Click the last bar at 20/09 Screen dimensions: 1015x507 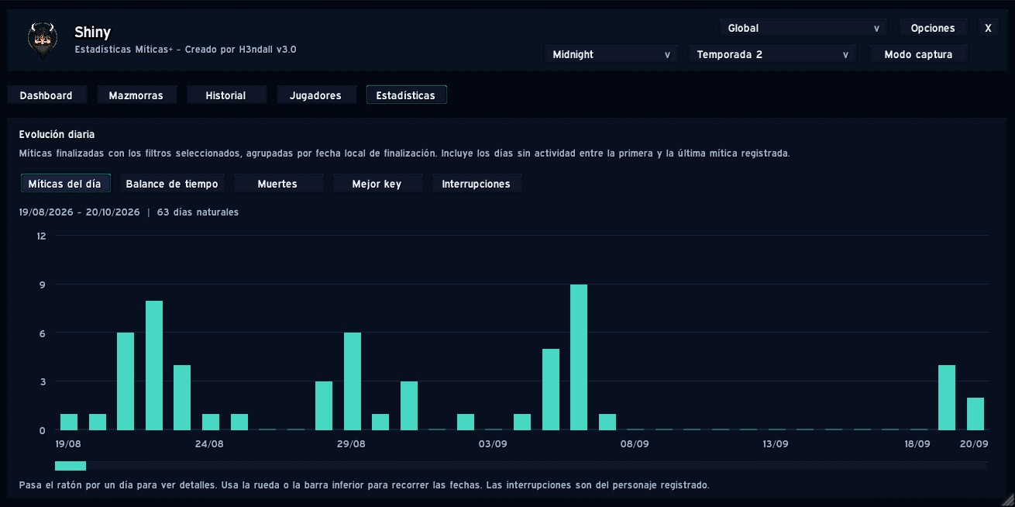[975, 414]
